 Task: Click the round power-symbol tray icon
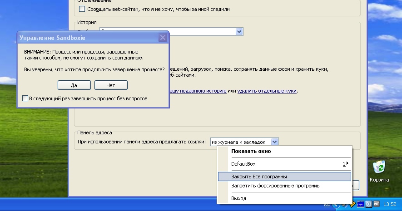point(368,204)
